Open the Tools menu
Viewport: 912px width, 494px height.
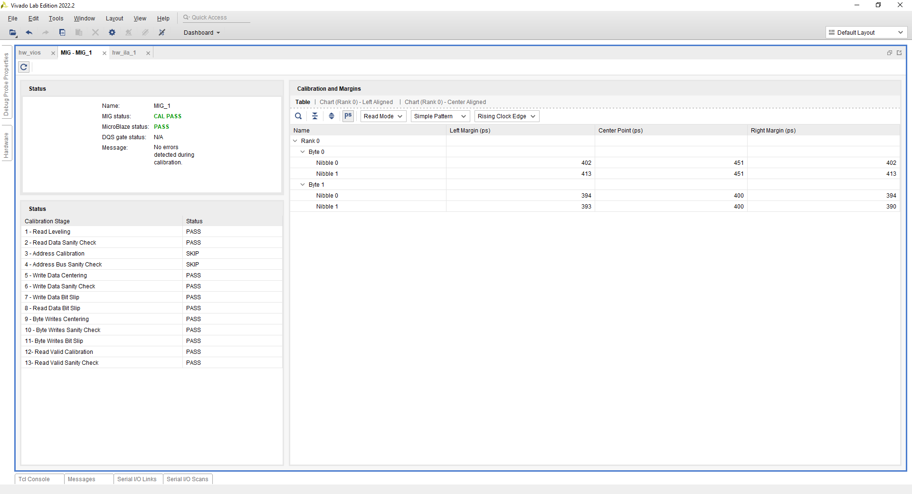click(x=56, y=19)
